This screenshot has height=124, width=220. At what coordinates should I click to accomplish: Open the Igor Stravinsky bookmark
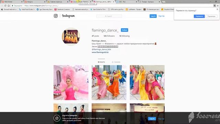(x=45, y=9)
